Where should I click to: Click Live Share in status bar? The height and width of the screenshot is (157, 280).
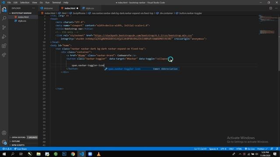pos(21,149)
